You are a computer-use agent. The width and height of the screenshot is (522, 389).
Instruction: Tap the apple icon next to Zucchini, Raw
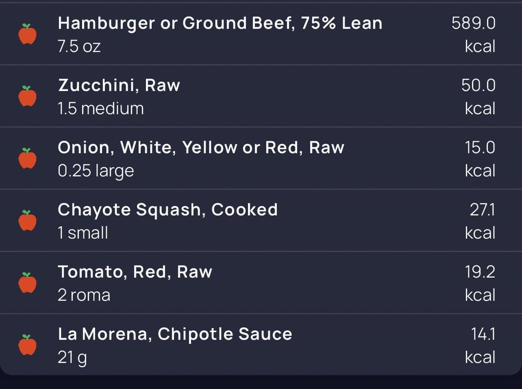tap(28, 96)
